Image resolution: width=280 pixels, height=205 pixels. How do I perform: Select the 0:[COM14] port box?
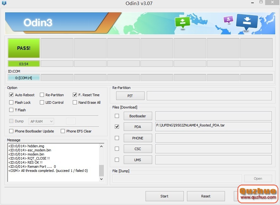(24, 77)
